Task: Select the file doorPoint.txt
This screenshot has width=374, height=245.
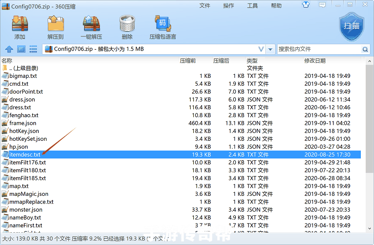Action: click(181, 92)
